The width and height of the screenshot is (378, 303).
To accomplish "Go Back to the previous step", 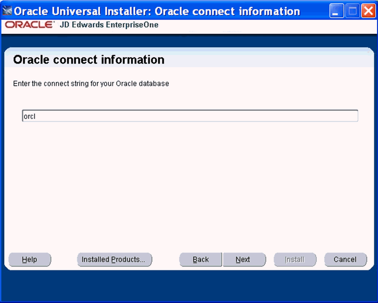I will 201,259.
